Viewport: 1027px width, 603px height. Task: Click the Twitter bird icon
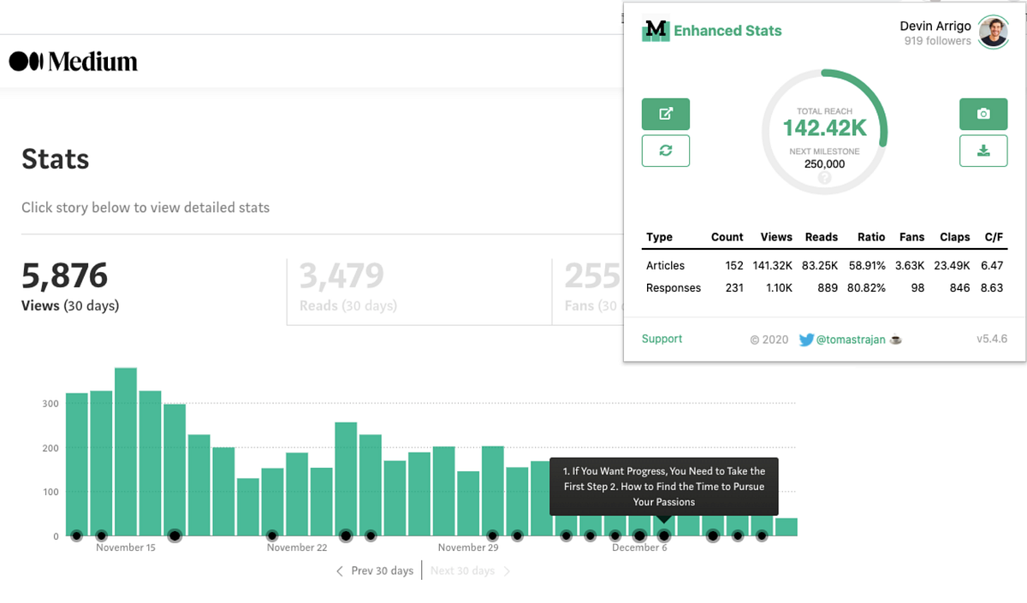click(x=805, y=340)
